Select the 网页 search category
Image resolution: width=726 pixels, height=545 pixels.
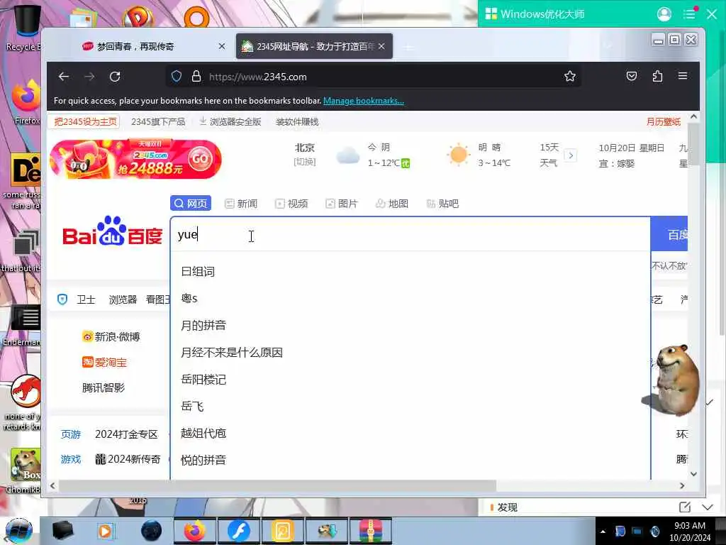point(191,204)
